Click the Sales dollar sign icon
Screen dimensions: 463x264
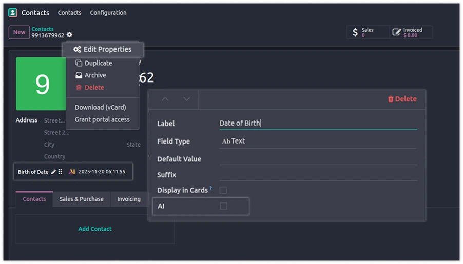coord(355,33)
